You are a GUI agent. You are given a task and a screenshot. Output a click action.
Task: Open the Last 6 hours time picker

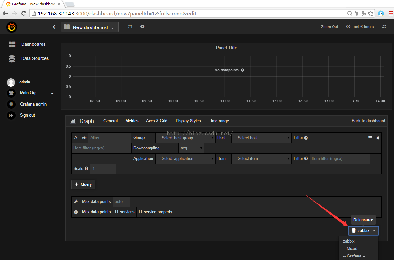(x=360, y=27)
